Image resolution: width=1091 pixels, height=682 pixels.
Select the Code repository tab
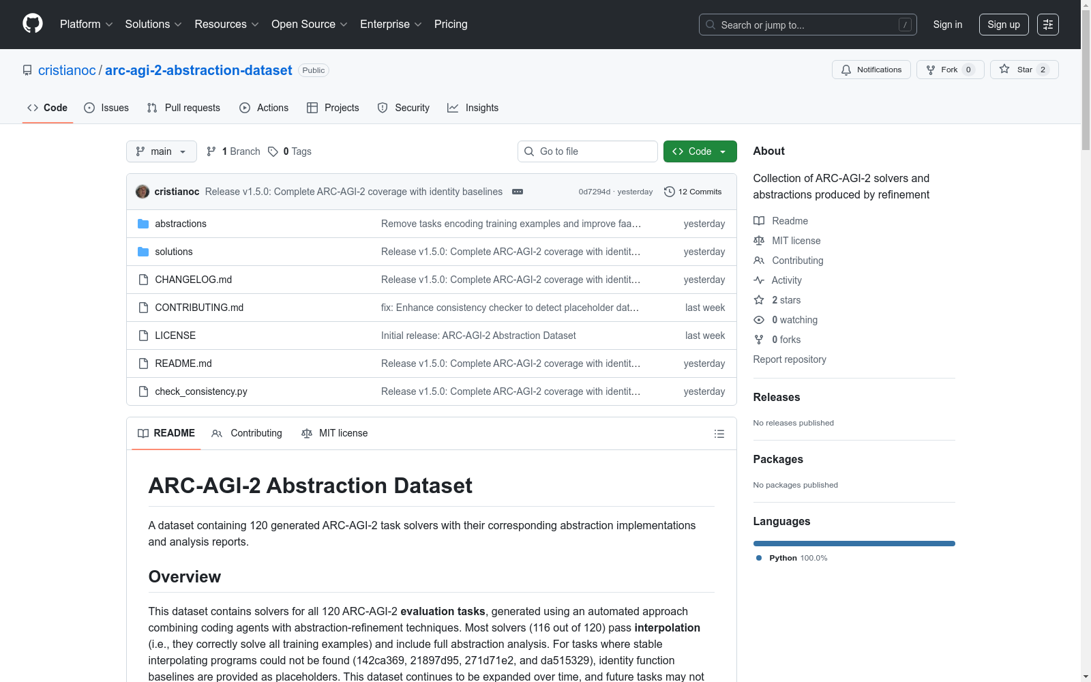48,108
